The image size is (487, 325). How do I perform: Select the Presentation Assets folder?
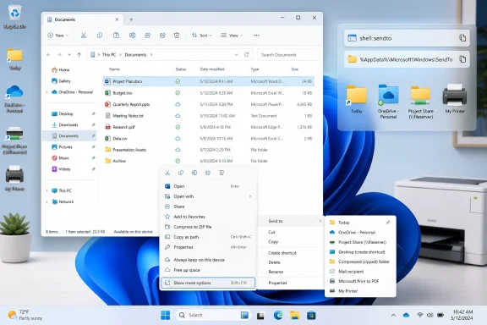coord(208,150)
